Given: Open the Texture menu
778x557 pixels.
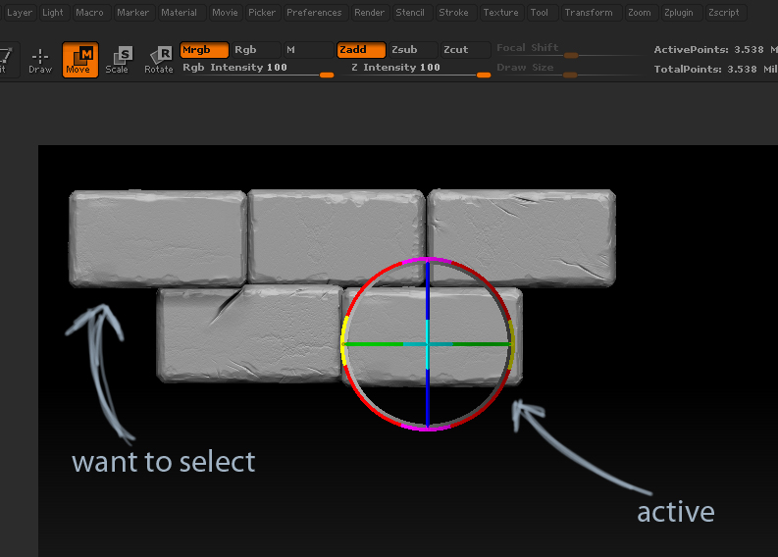Looking at the screenshot, I should pos(501,13).
